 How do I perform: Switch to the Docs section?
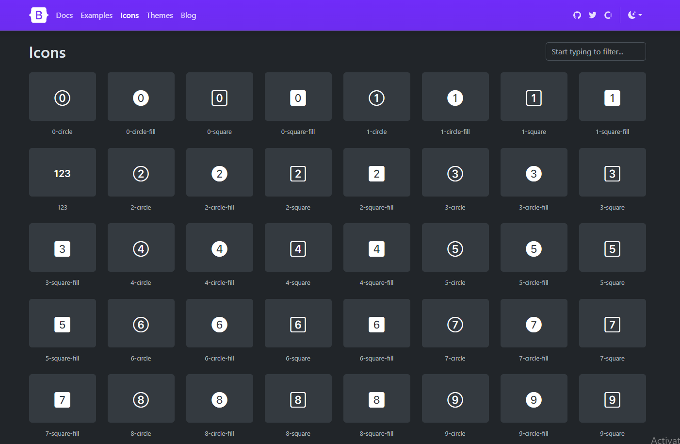tap(64, 15)
